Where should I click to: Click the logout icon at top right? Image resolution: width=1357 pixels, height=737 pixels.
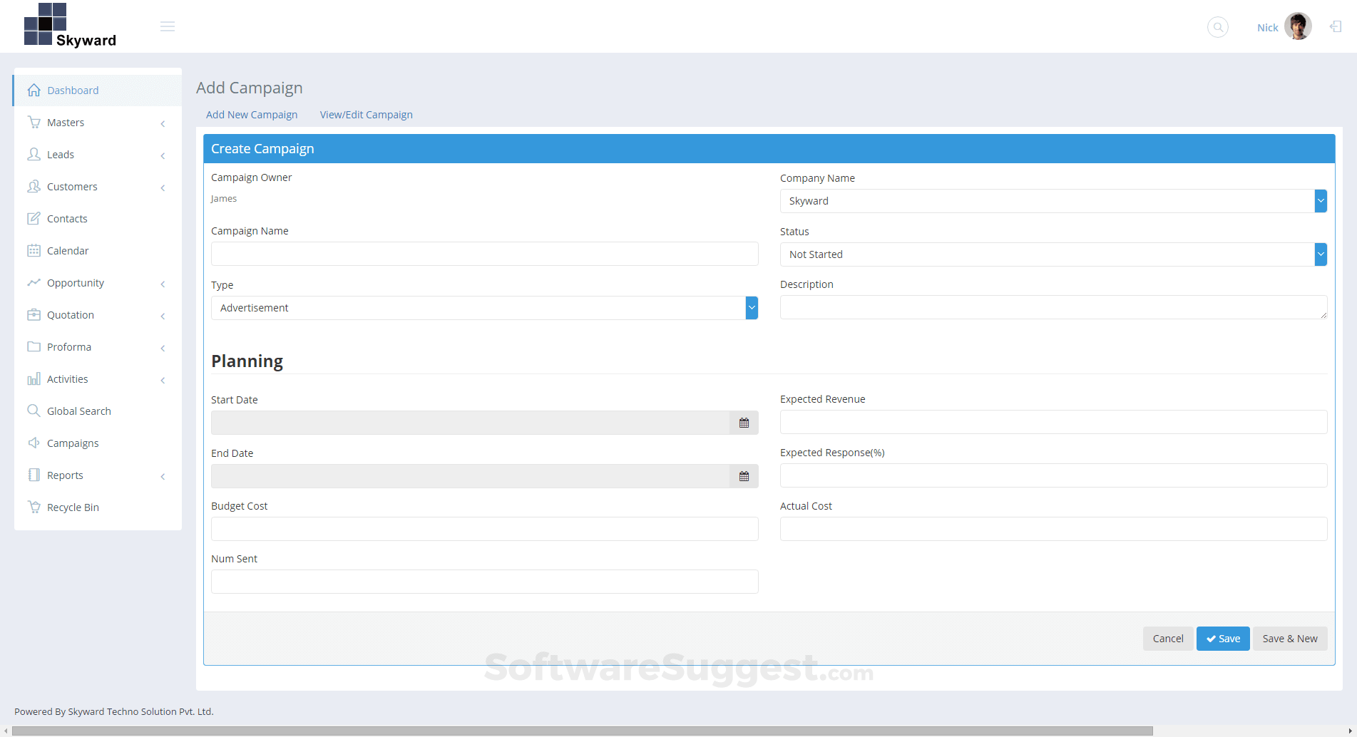click(x=1335, y=26)
